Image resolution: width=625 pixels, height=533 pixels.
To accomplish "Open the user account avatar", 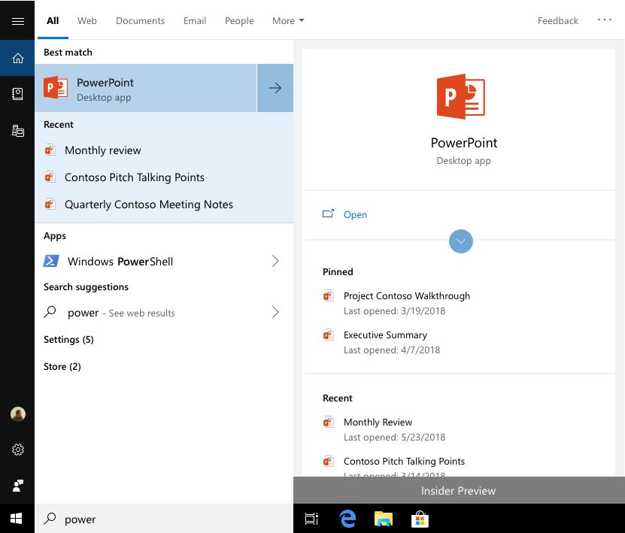I will pyautogui.click(x=17, y=414).
